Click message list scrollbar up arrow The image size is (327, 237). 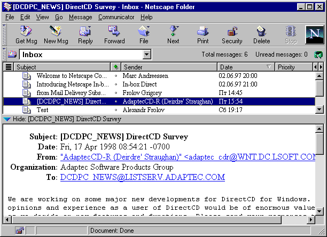[320, 76]
